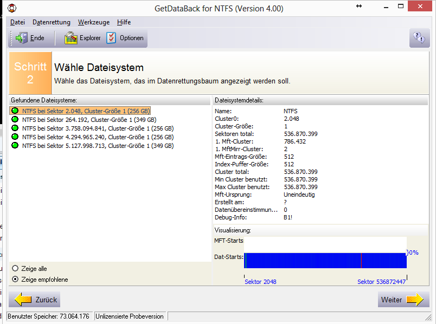Select NTFS bei Sektor 264.192 (349 GB)
Screen dimensions: 436x324
89,120
